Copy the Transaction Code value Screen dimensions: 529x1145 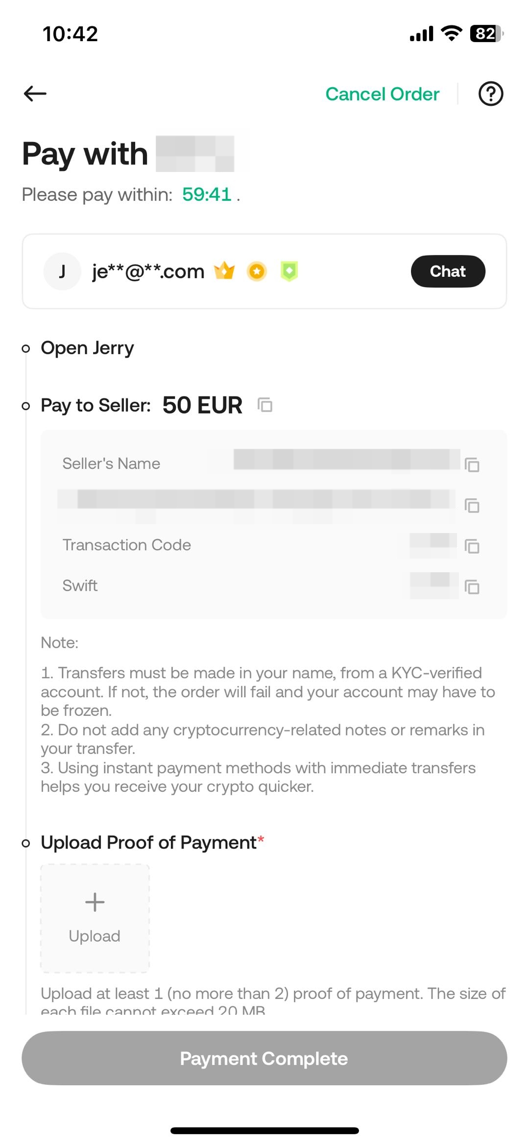point(472,546)
